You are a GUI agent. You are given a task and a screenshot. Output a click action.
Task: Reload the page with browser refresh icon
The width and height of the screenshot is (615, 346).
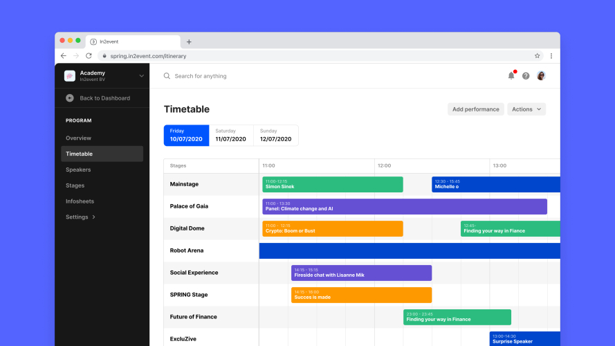click(x=89, y=55)
